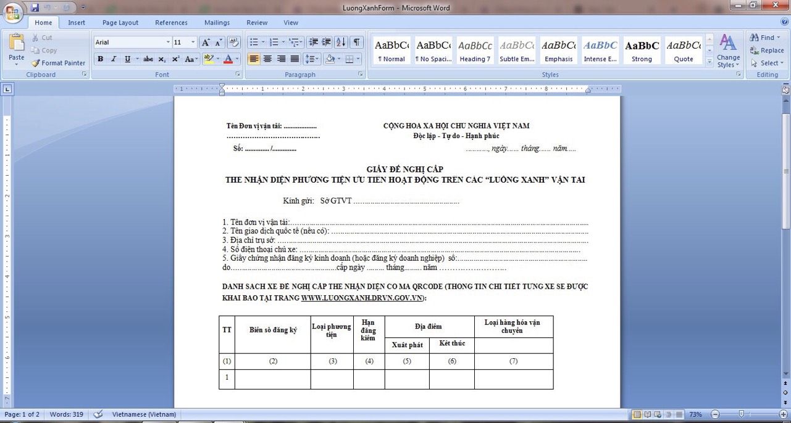Image resolution: width=791 pixels, height=423 pixels.
Task: Open the Page Layout tab
Action: coord(120,22)
